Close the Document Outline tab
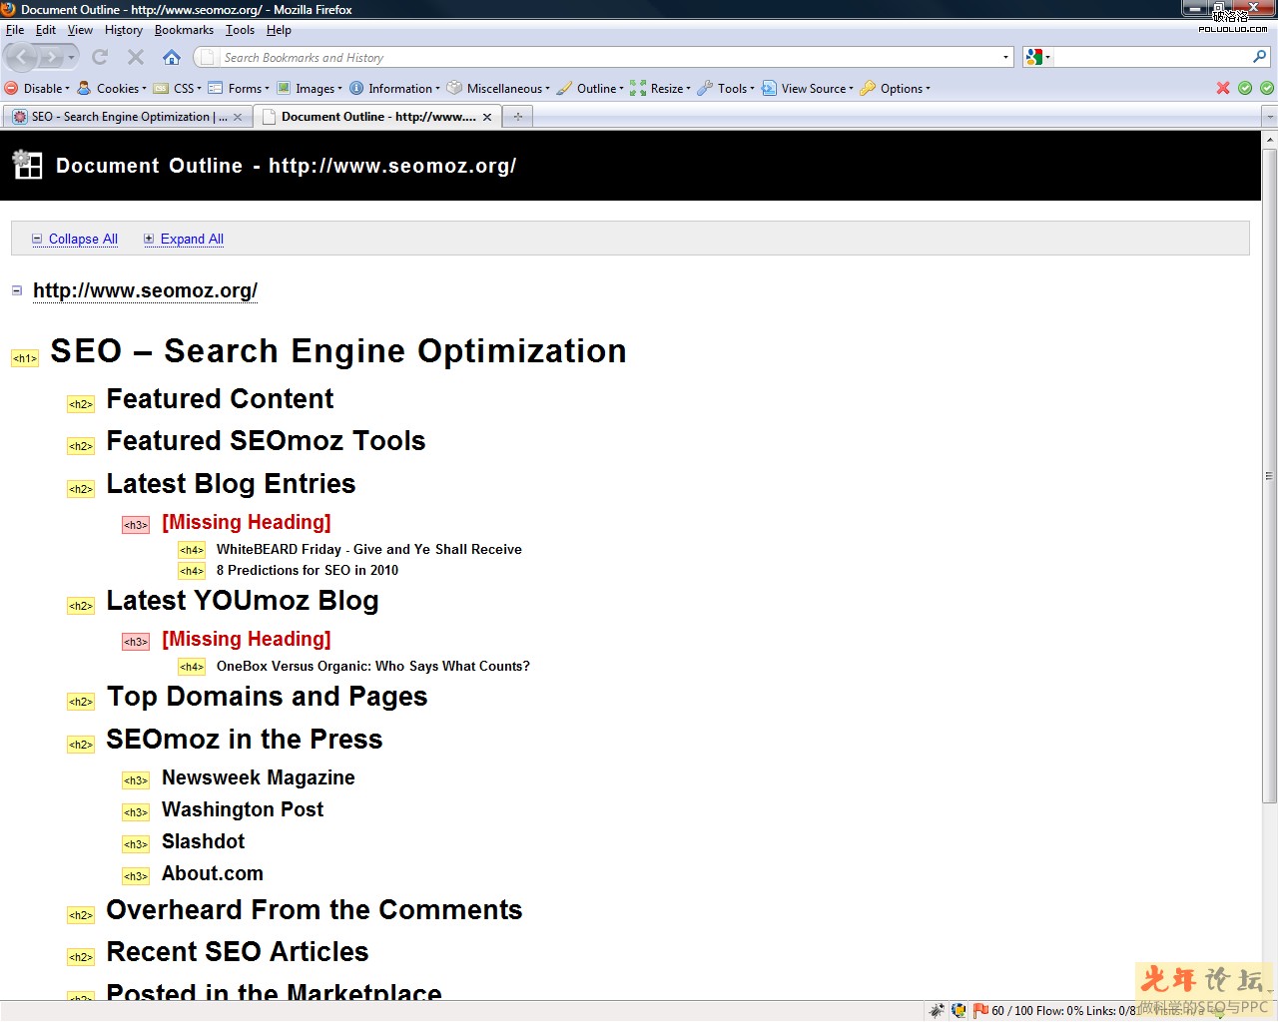The width and height of the screenshot is (1278, 1022). click(x=487, y=117)
